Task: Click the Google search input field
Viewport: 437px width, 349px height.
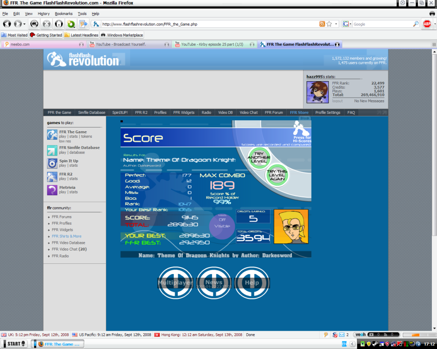Action: (382, 24)
